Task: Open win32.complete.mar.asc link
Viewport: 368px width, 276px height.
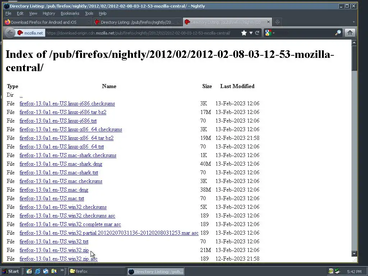Action: tap(70, 224)
